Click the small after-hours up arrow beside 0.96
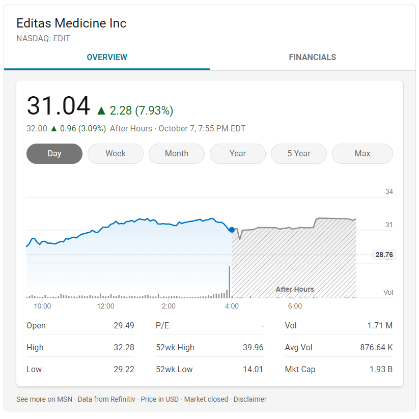This screenshot has width=419, height=419. click(x=53, y=129)
